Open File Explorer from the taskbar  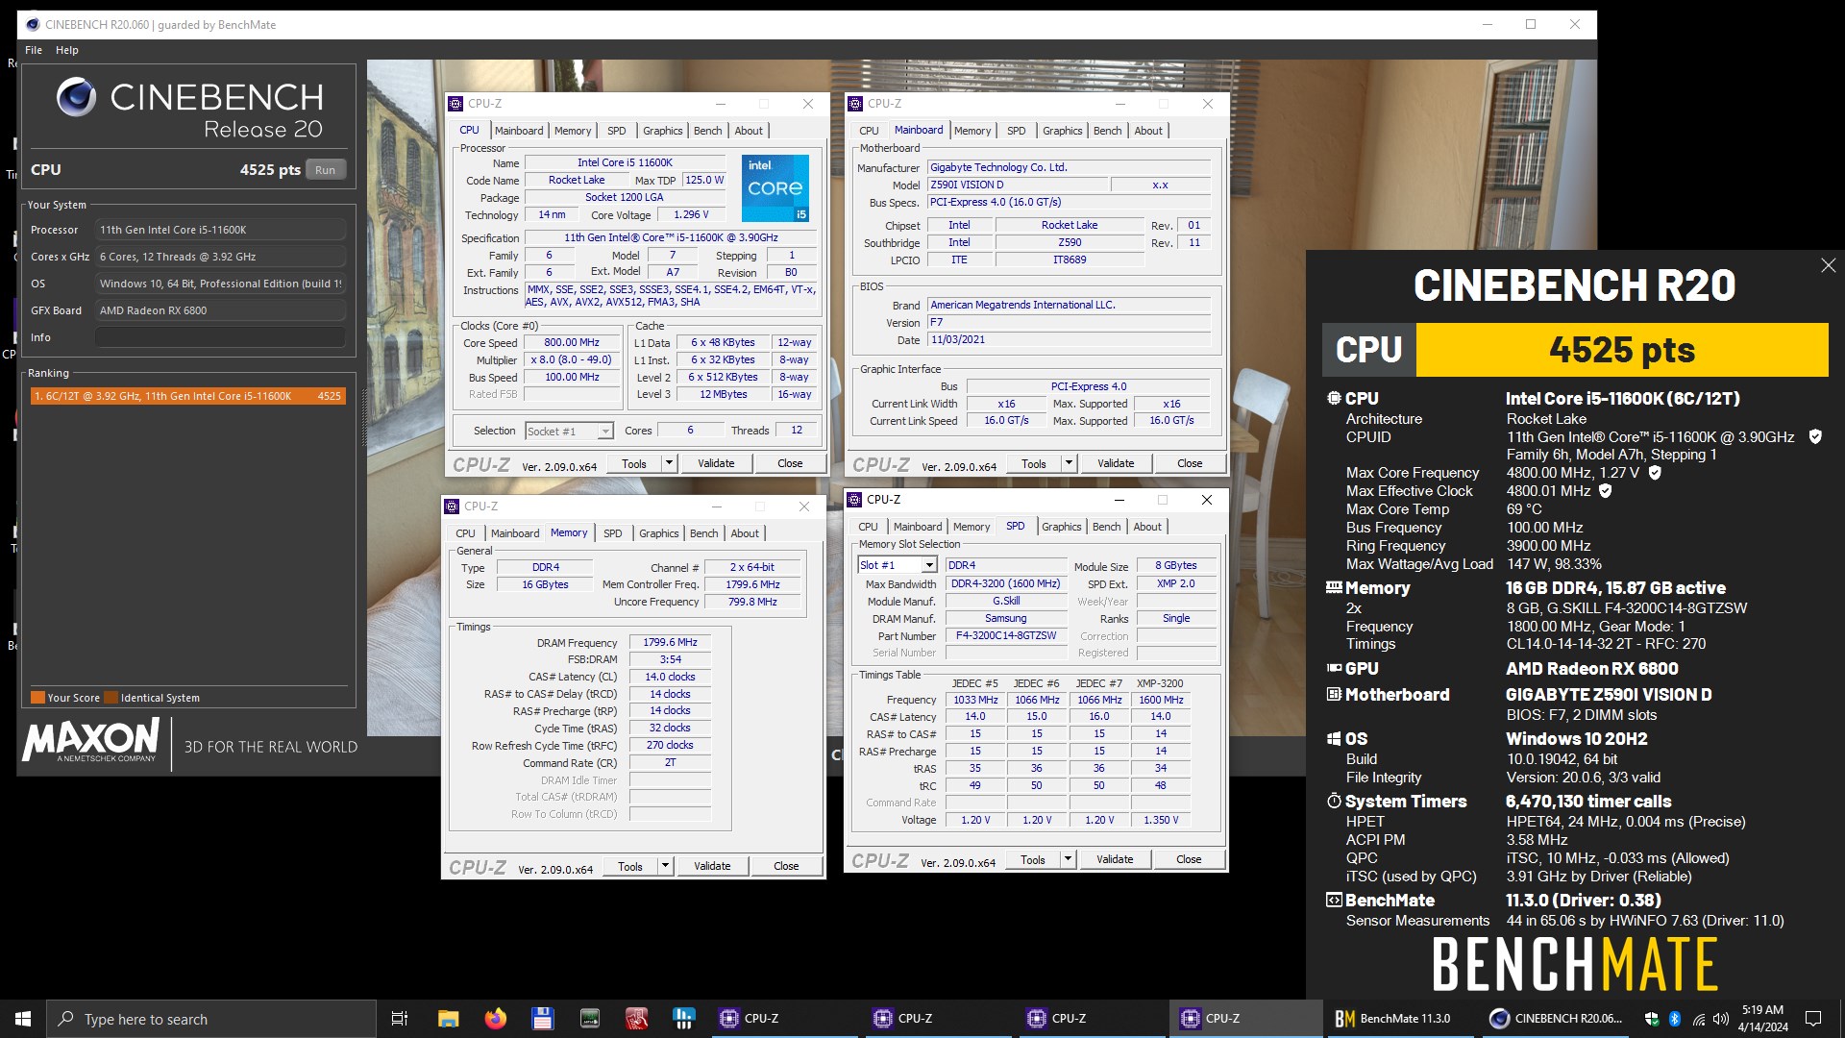pos(448,1019)
